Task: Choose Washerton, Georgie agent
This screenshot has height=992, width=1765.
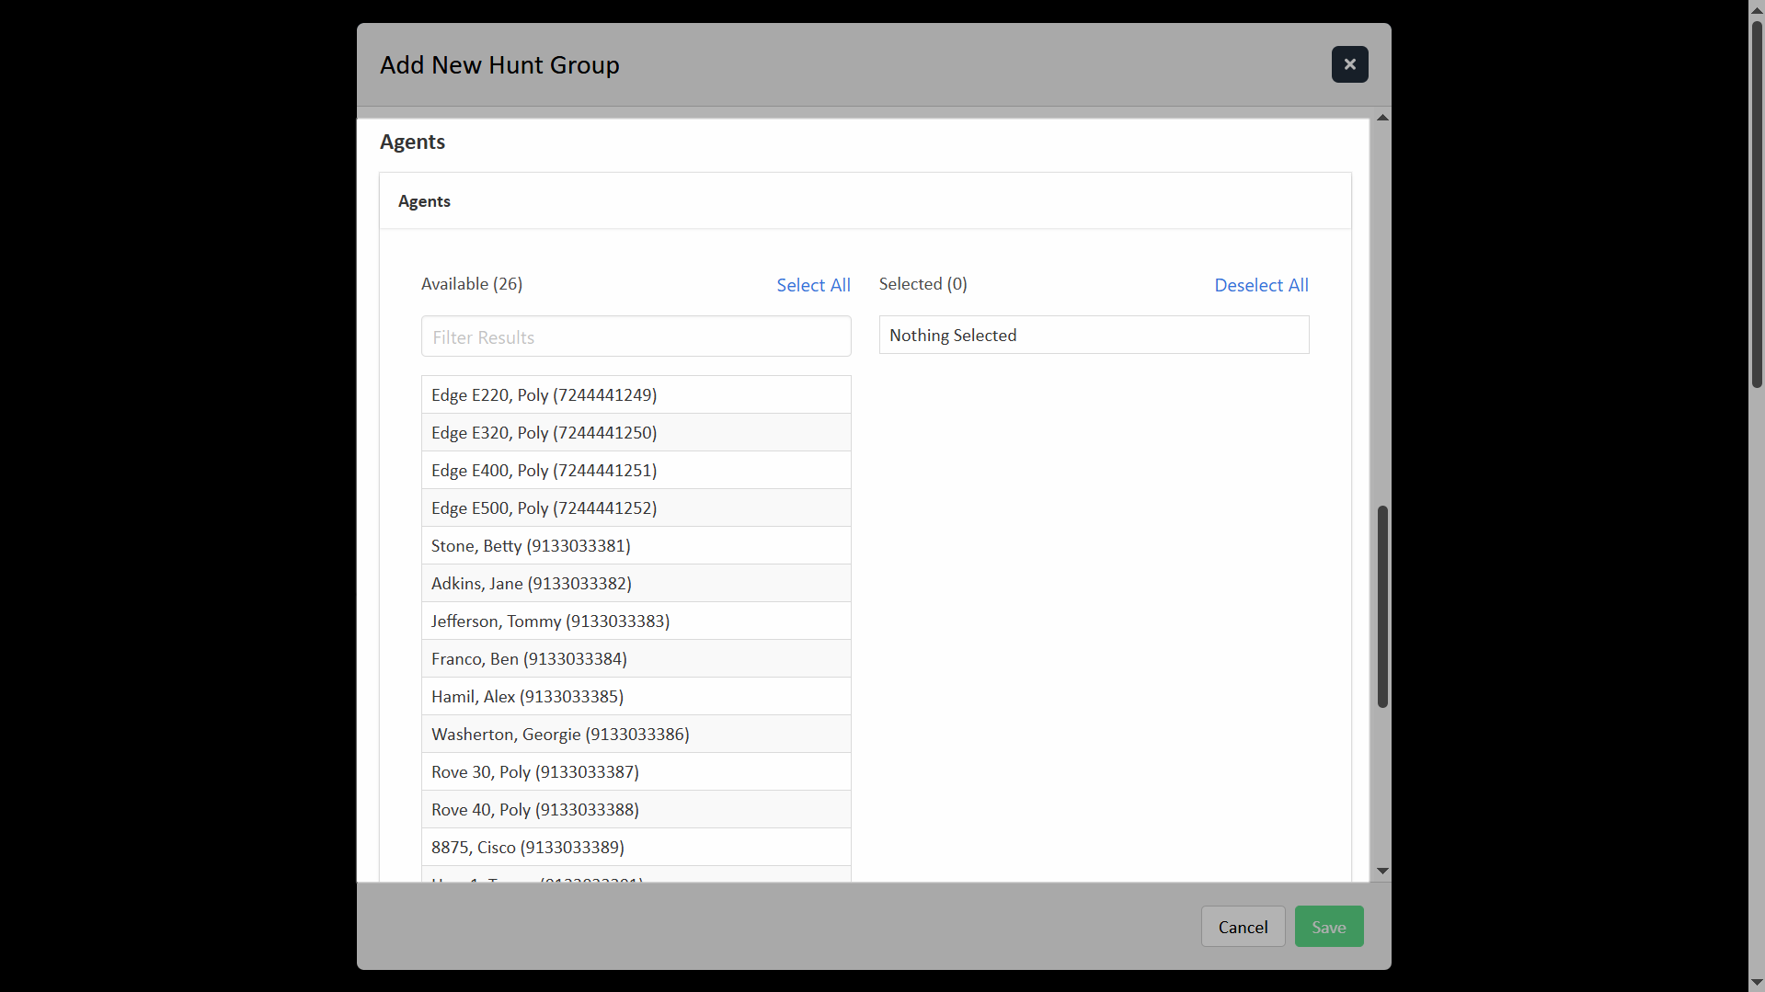Action: (x=636, y=734)
